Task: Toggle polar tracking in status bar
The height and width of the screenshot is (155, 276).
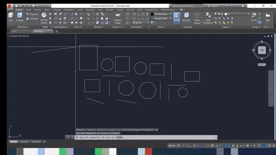Action: click(x=194, y=146)
